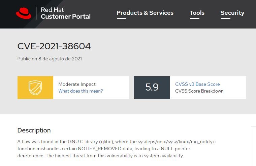This screenshot has height=166, width=256.
Task: Click the side panel edge right of Description
Action: coord(253,146)
